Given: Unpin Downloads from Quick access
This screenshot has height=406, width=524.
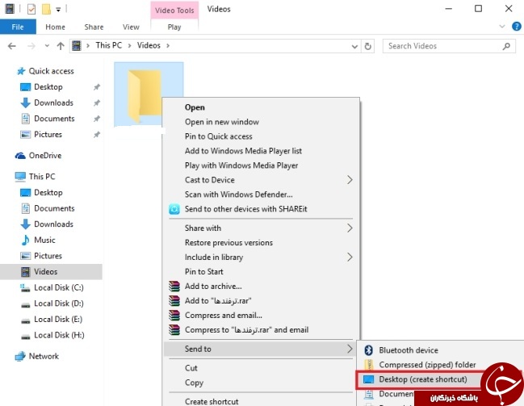Looking at the screenshot, I should pyautogui.click(x=97, y=103).
